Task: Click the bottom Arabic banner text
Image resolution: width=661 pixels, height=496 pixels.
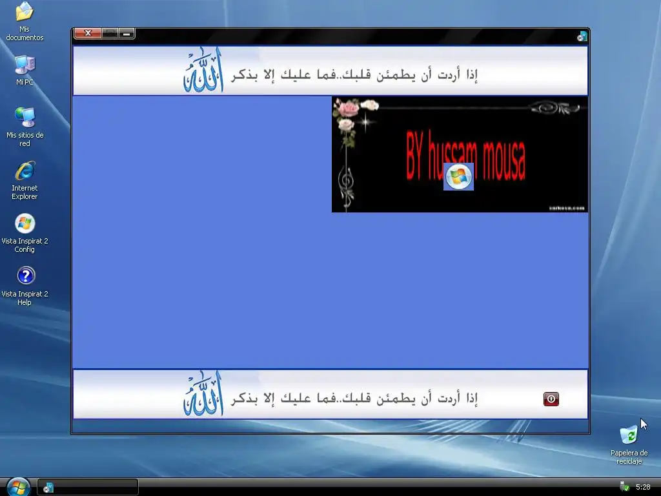Action: tap(354, 398)
